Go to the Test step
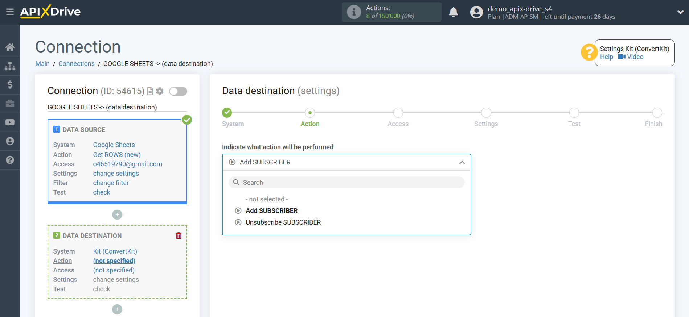This screenshot has width=689, height=317. pos(574,113)
